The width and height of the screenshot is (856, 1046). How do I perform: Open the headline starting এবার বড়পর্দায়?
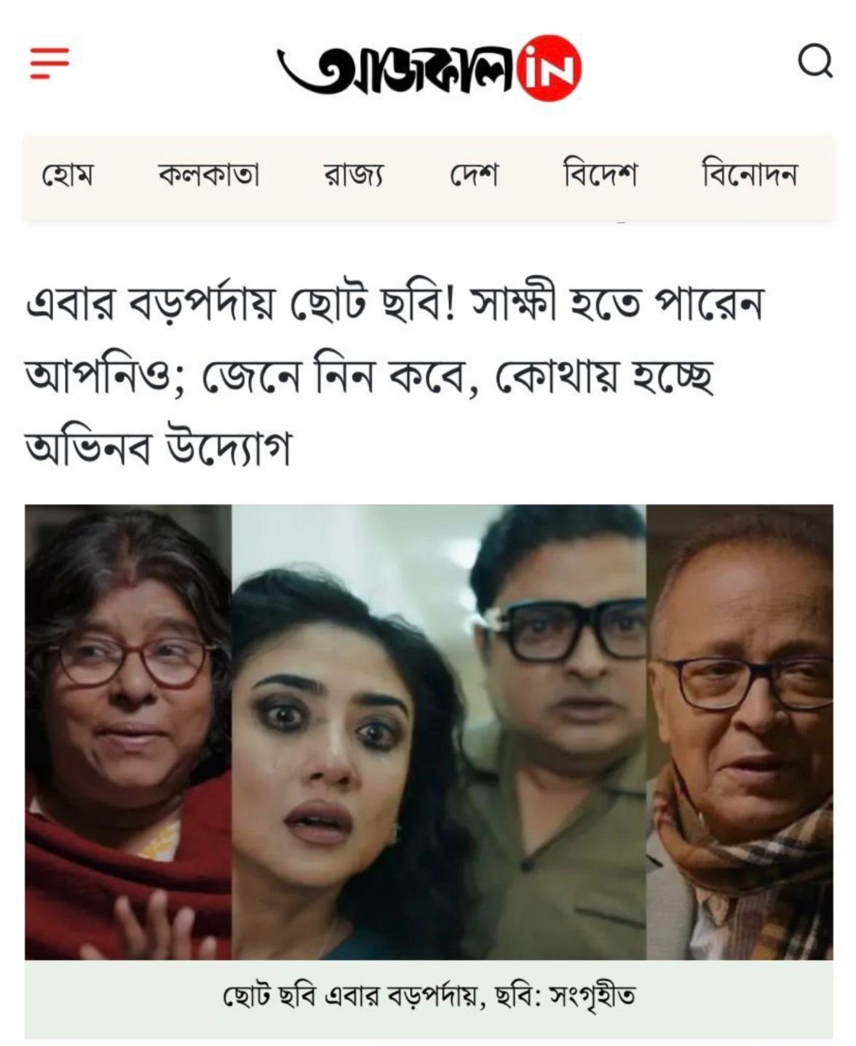394,375
